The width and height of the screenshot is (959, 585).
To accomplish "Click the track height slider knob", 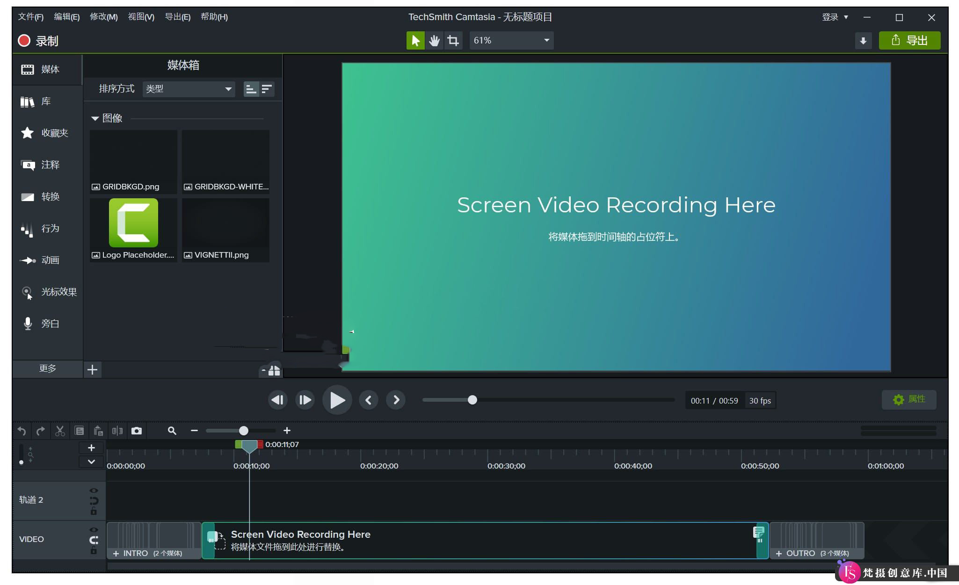I will tap(21, 462).
